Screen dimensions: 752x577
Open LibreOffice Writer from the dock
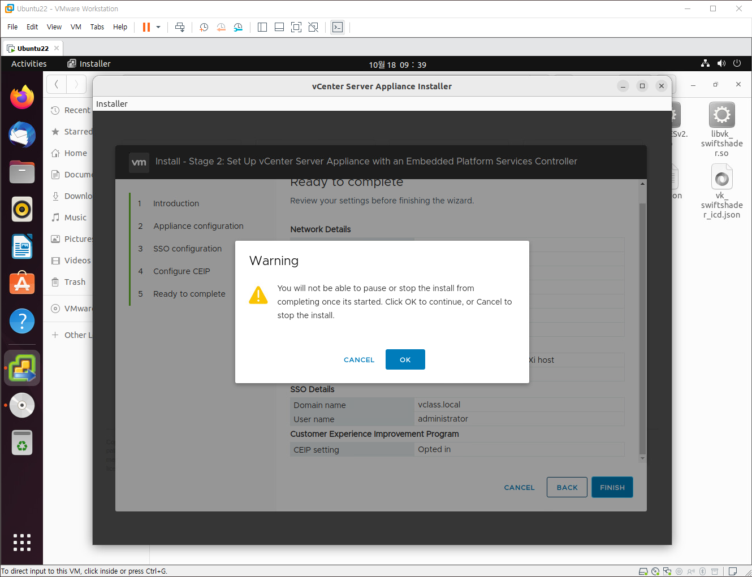(x=22, y=246)
